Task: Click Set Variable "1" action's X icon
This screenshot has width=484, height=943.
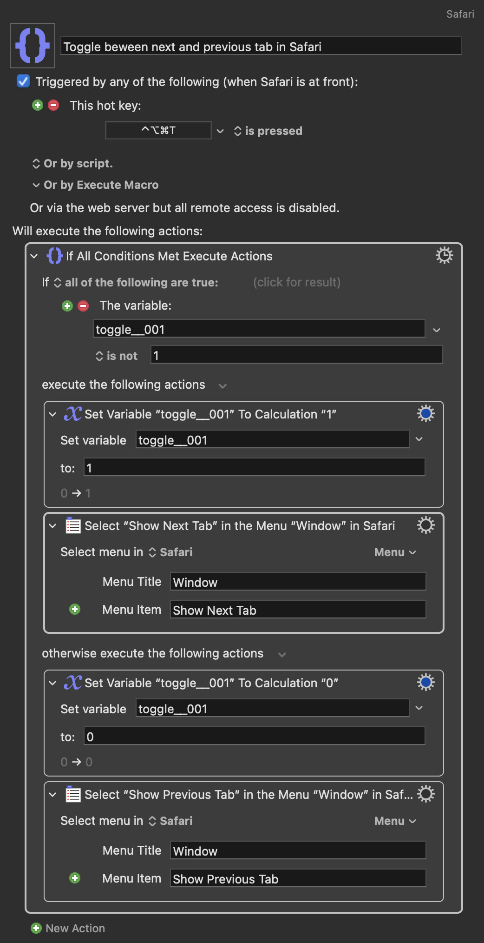Action: [73, 413]
